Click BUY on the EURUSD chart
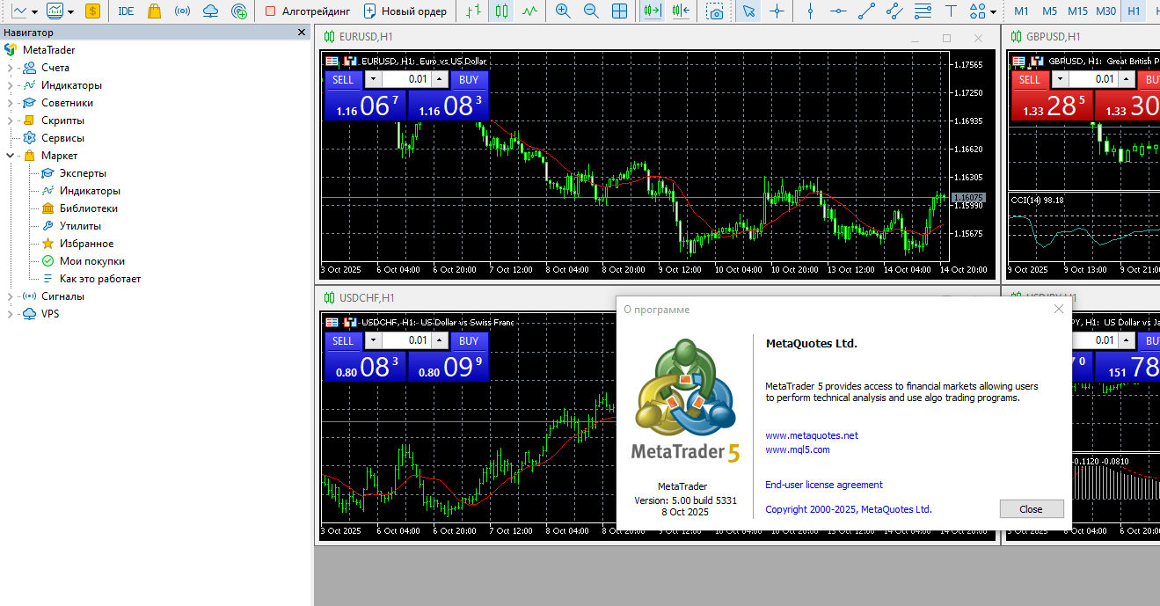The width and height of the screenshot is (1160, 606). [469, 79]
